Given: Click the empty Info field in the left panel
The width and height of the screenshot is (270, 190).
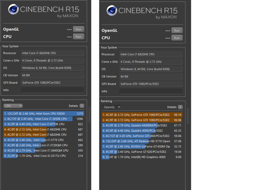Looking at the screenshot, I should pyautogui.click(x=52, y=90).
